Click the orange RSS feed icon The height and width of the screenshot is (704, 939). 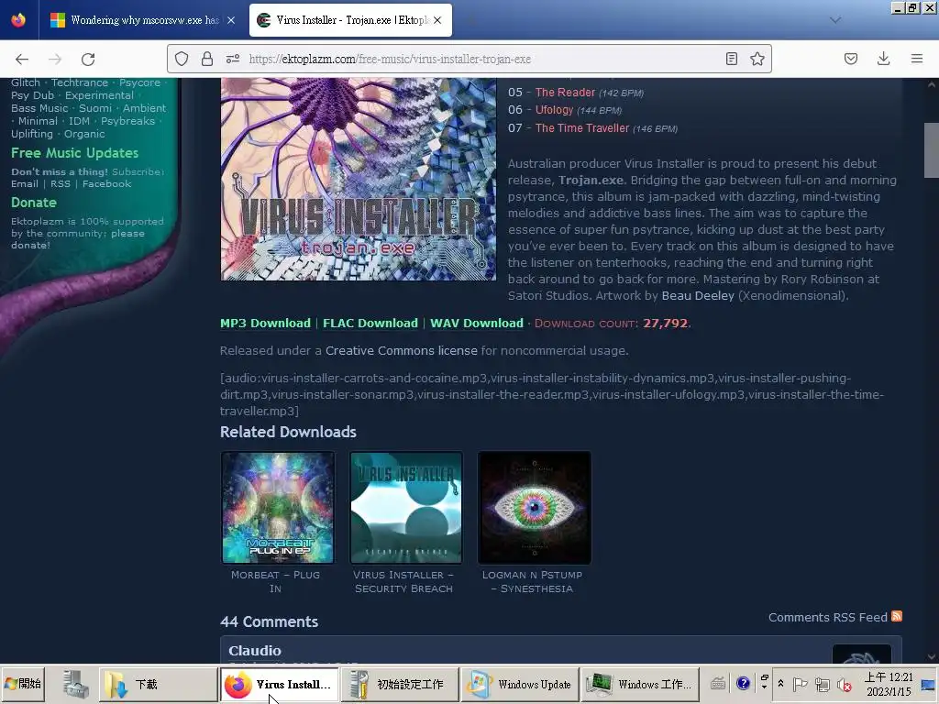897,616
